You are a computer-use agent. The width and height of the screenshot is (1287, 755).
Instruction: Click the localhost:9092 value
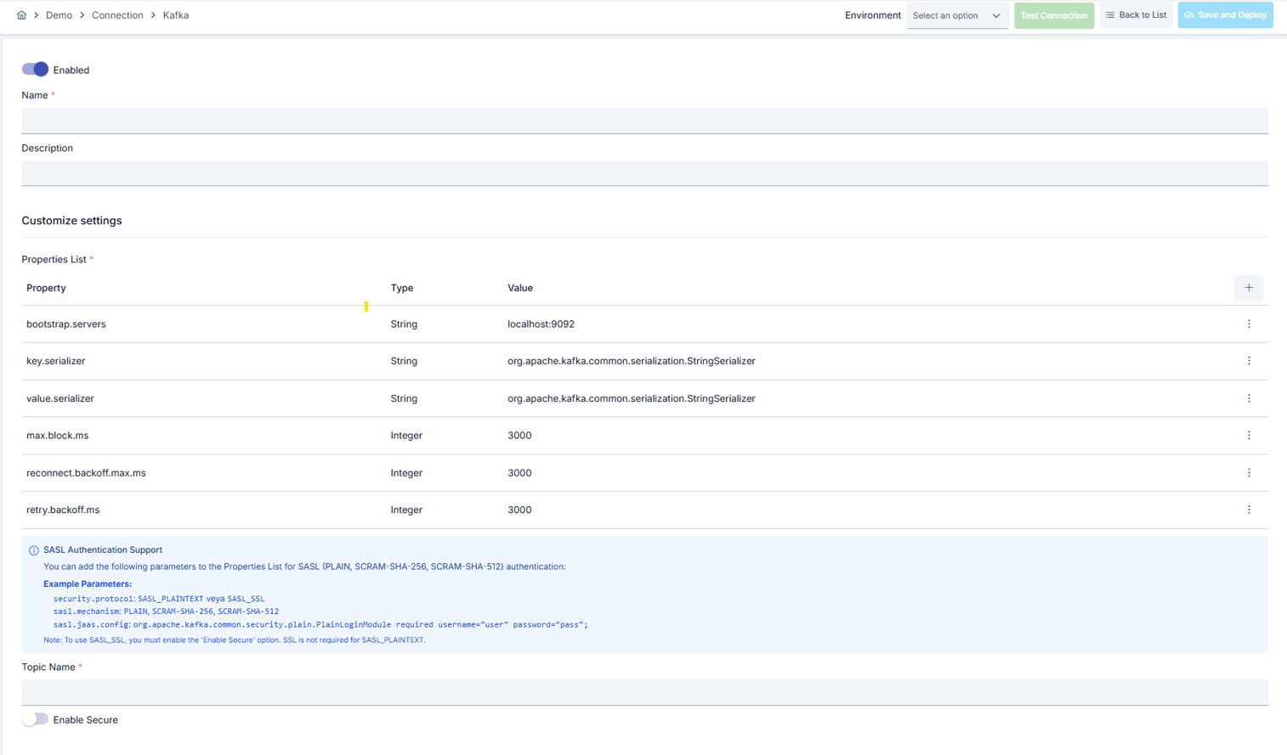pos(541,324)
